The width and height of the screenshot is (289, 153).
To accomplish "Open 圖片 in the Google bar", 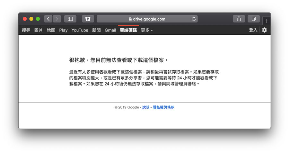I will tap(38, 30).
